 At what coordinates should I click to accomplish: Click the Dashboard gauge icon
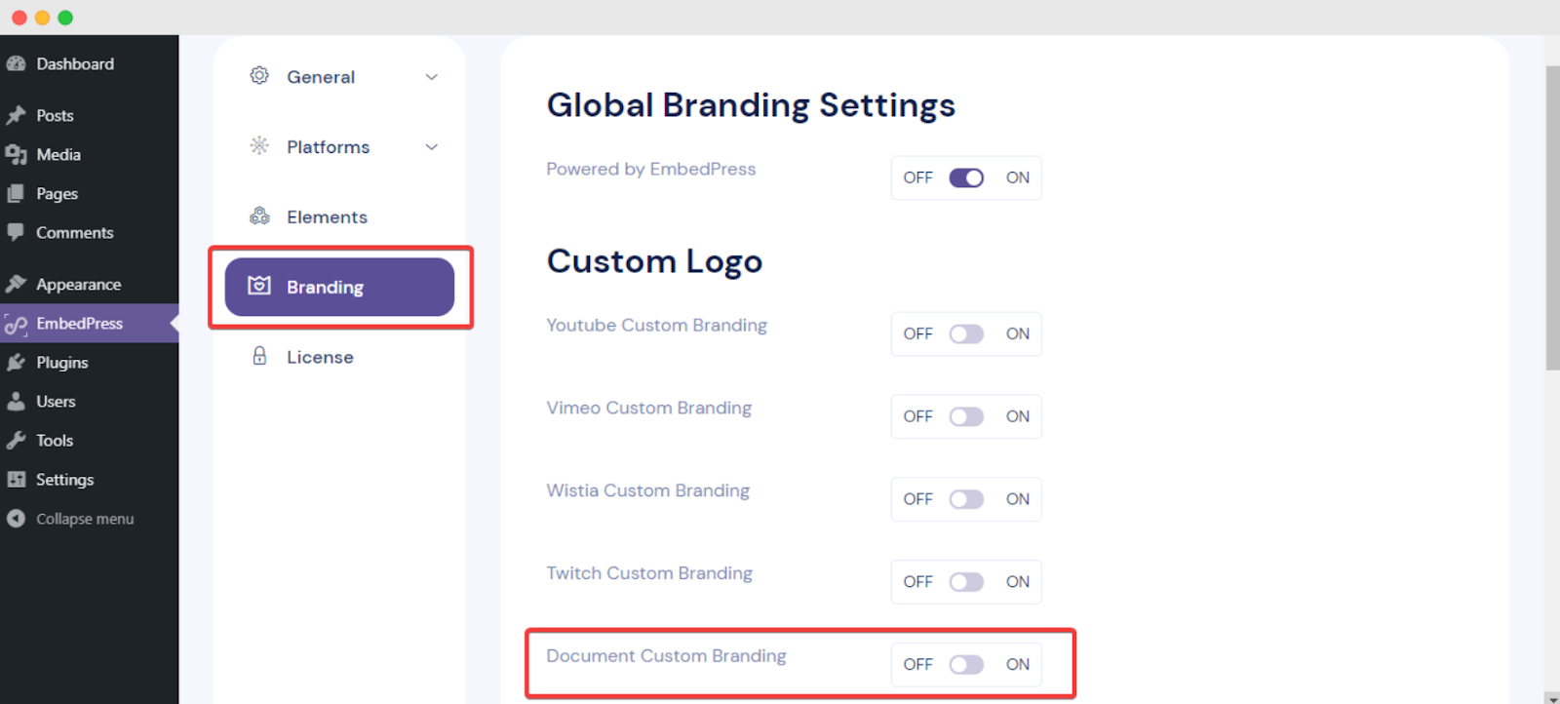[x=16, y=63]
